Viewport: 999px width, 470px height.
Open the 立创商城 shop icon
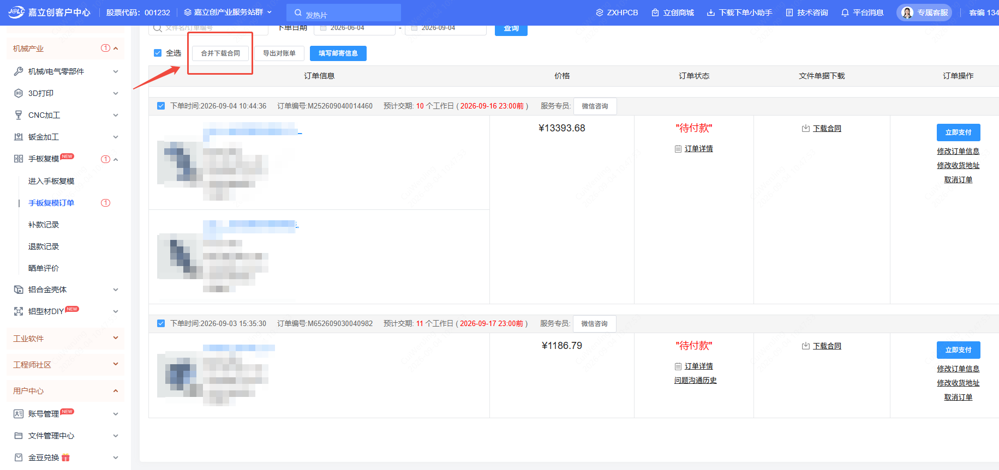tap(655, 13)
